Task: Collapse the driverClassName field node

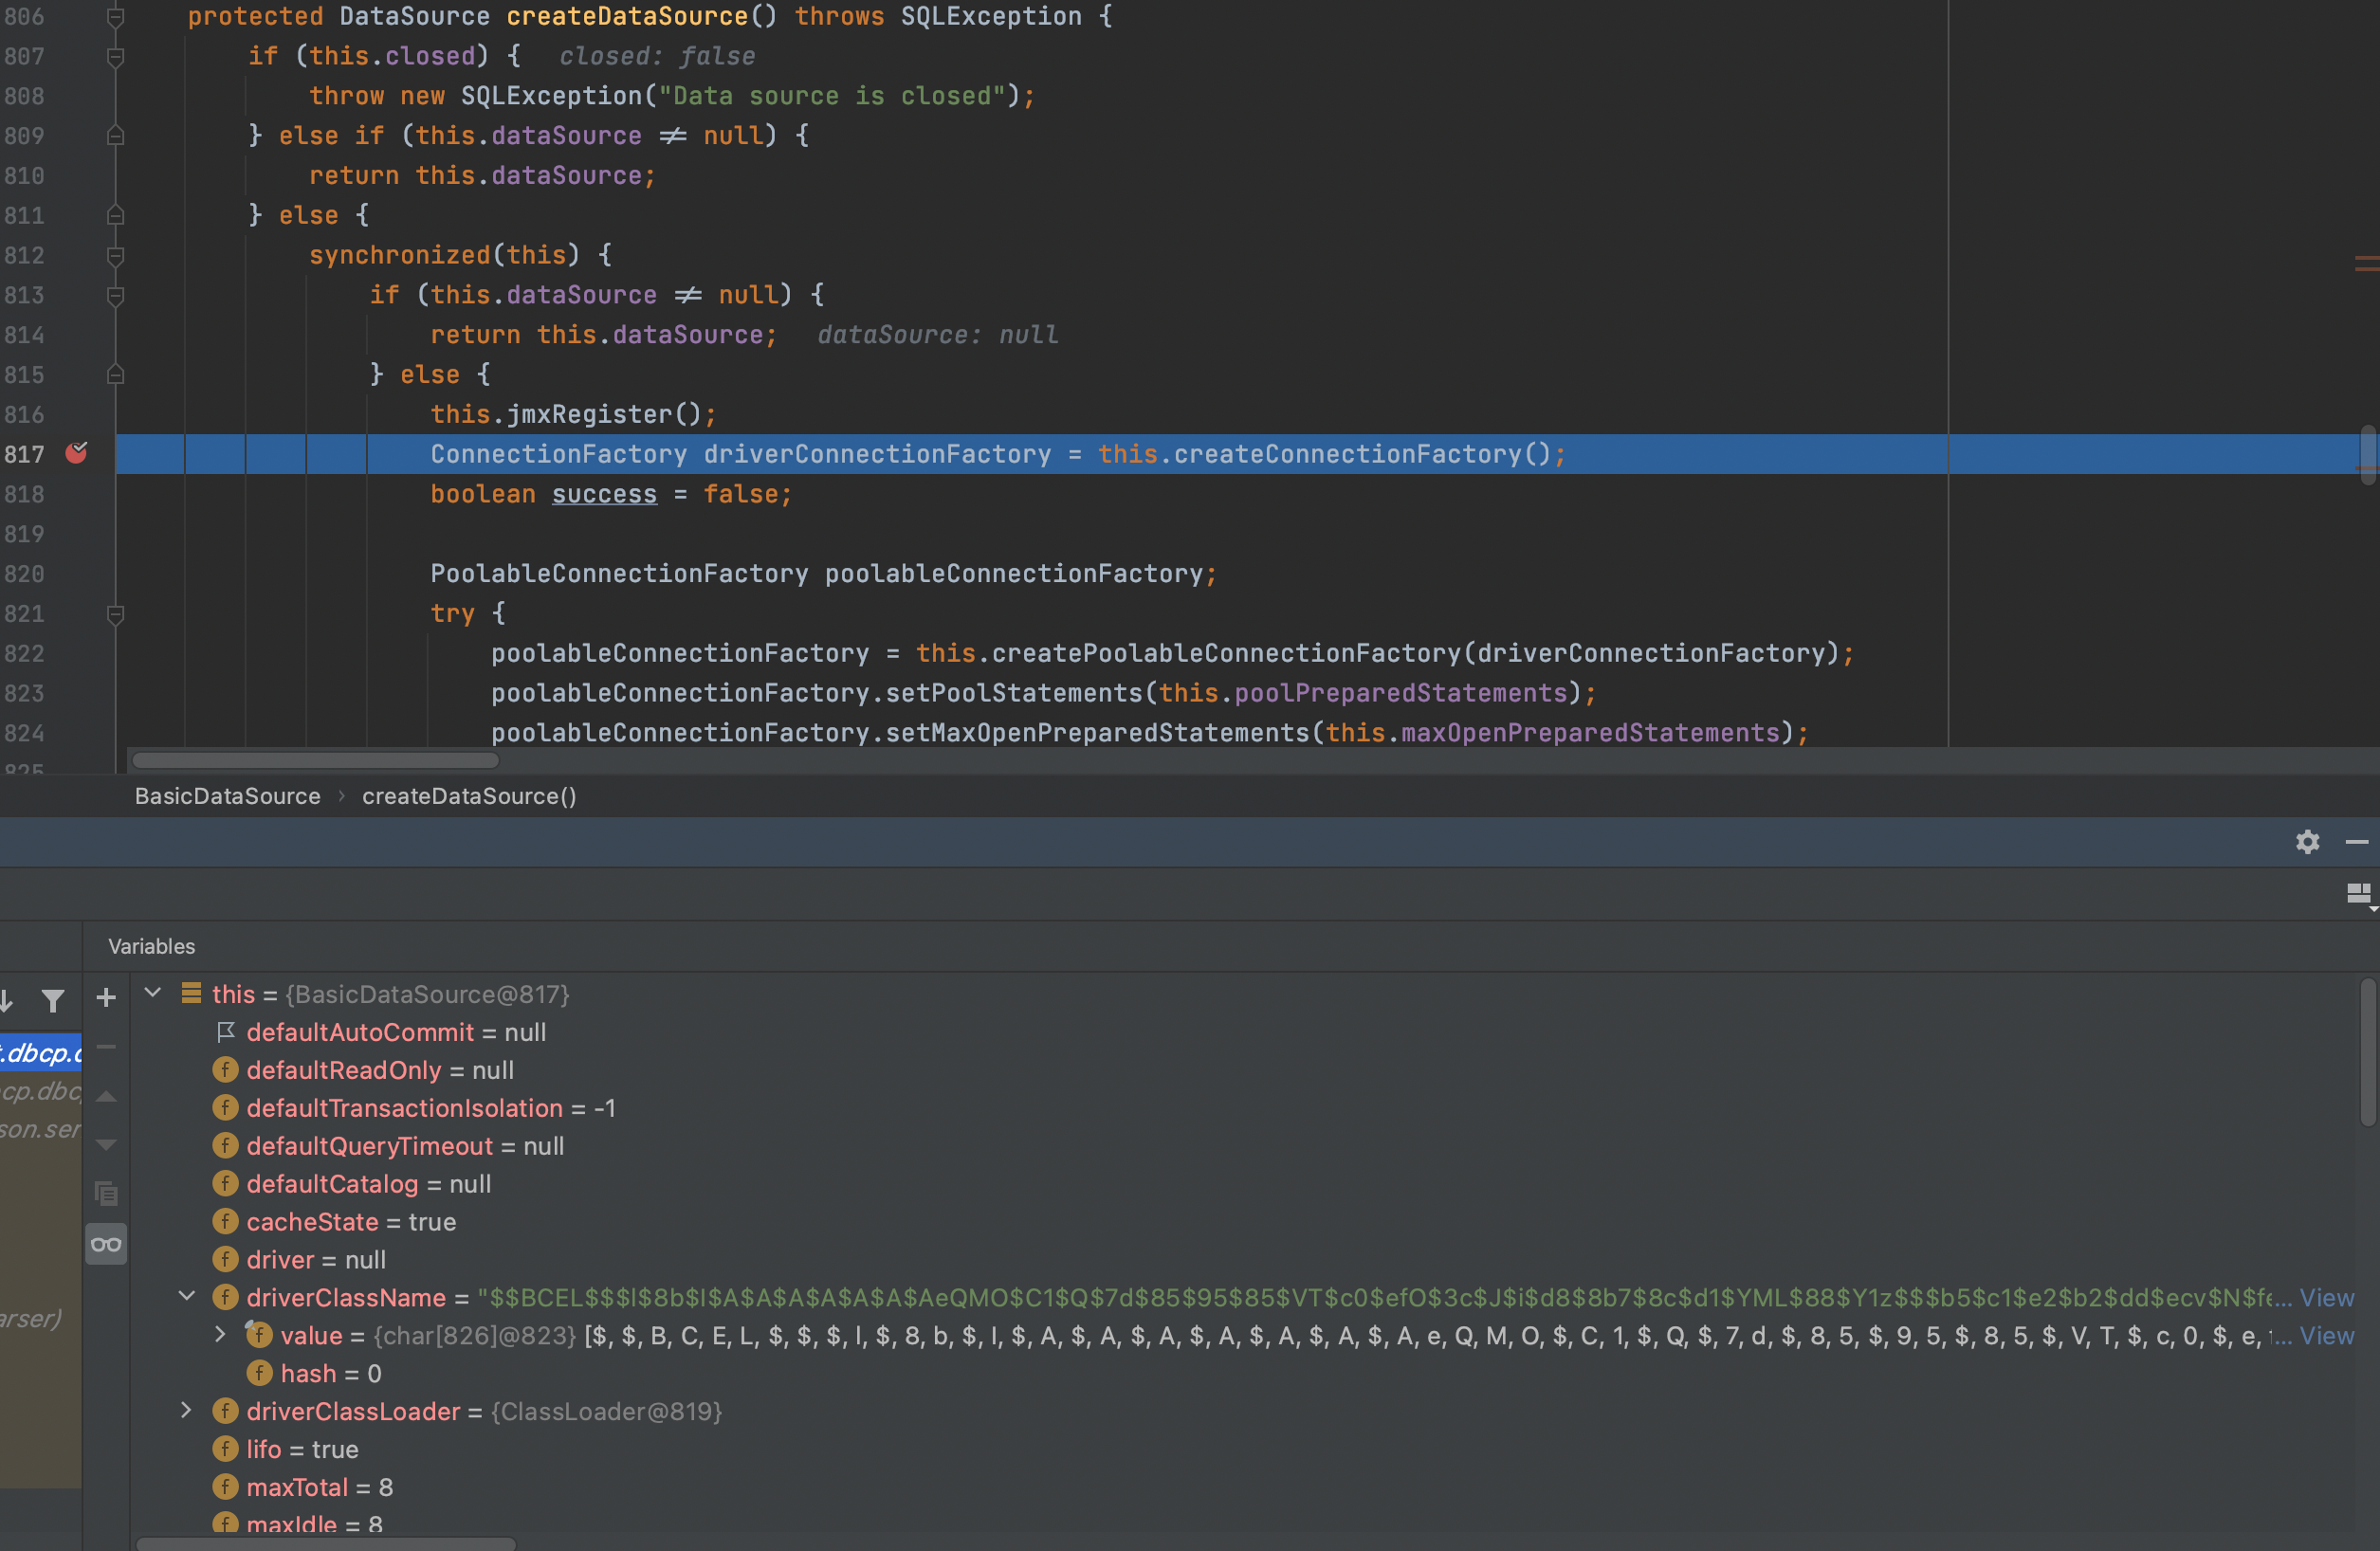Action: [187, 1296]
